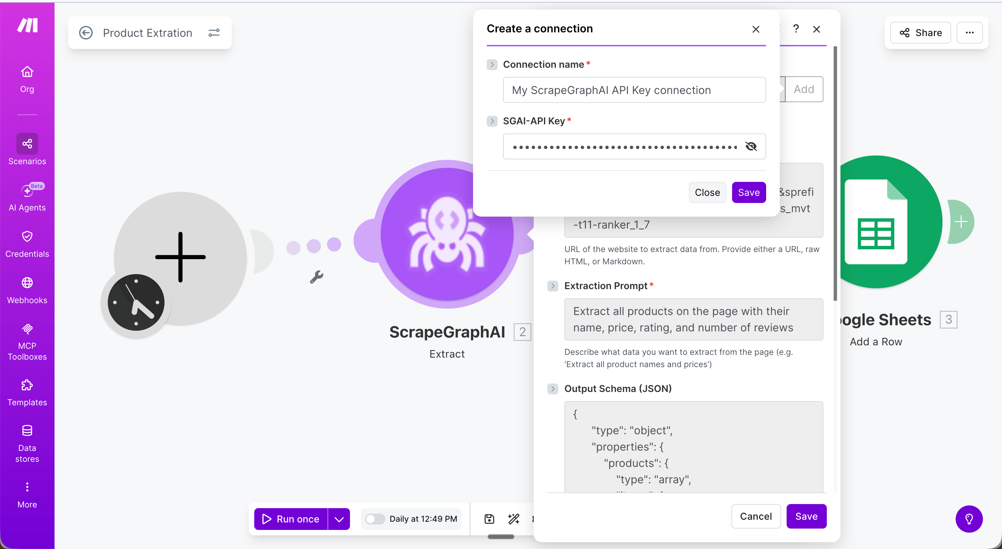
Task: Browse the Templates section
Action: (27, 393)
